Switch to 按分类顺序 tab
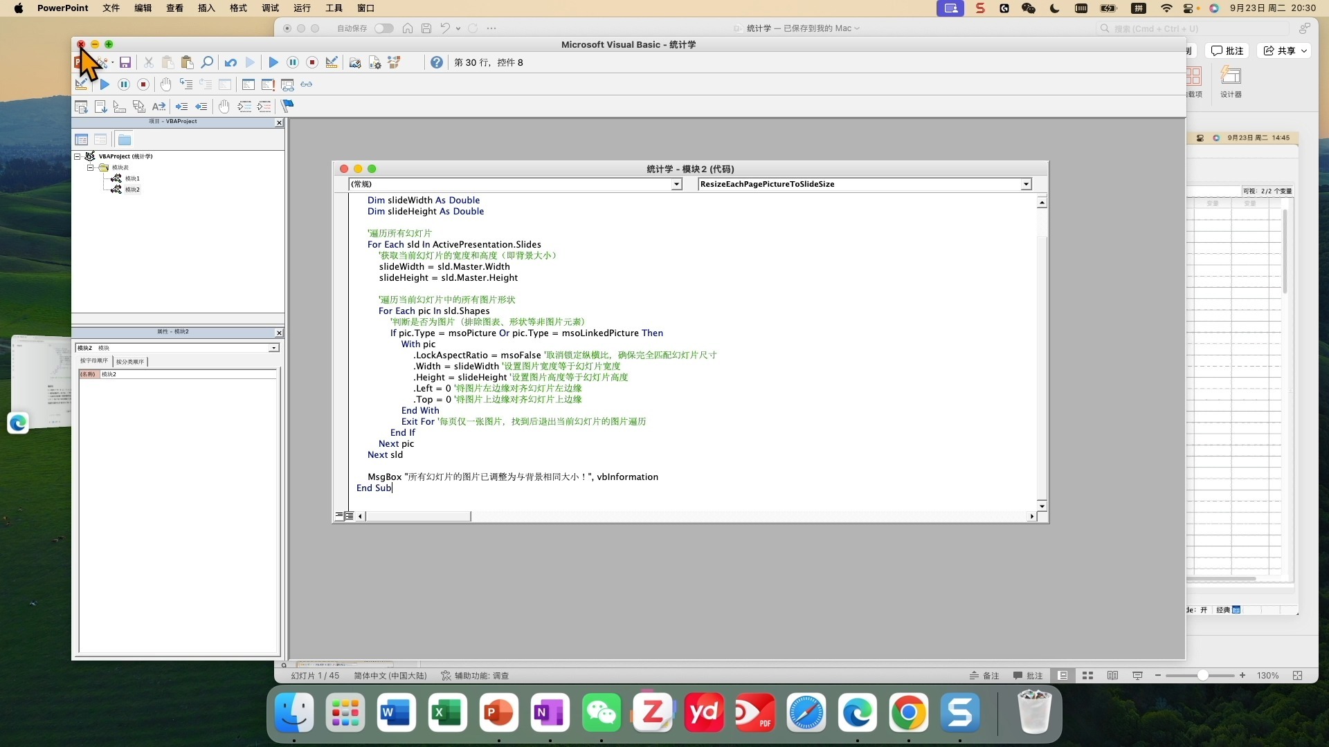This screenshot has height=747, width=1329. point(130,362)
